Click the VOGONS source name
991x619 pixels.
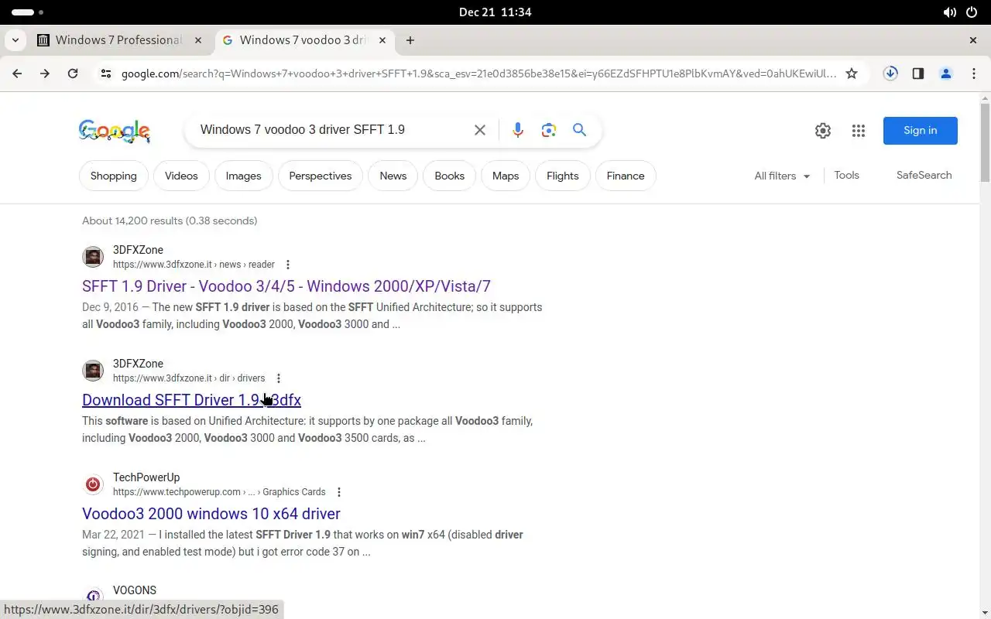coord(135,590)
